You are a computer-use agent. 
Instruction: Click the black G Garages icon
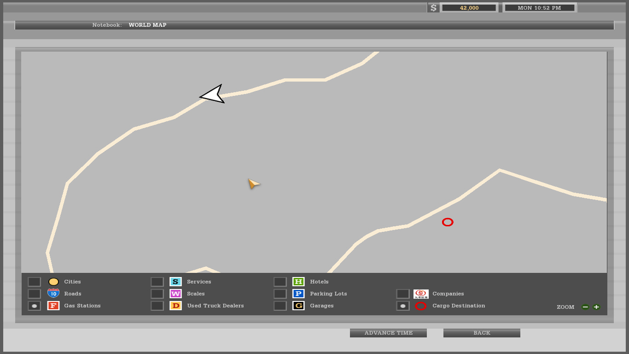pos(298,306)
